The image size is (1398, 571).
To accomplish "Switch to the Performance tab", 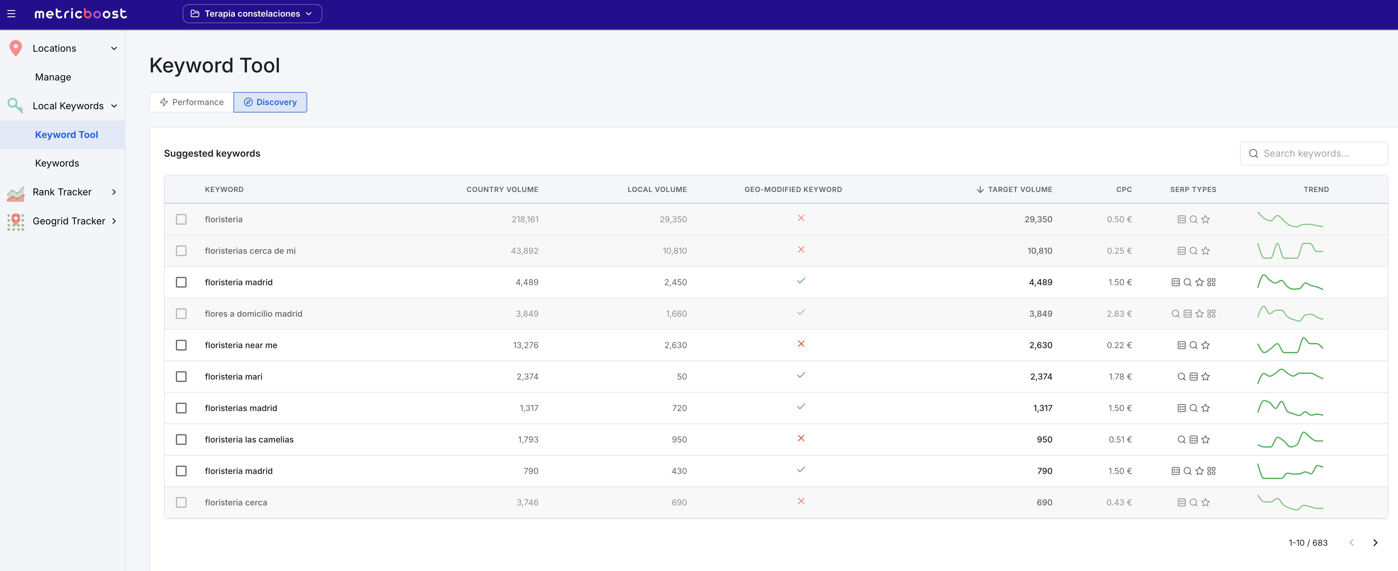I will (x=192, y=102).
